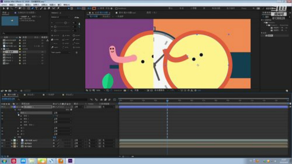Open the Layer menu

(28, 4)
